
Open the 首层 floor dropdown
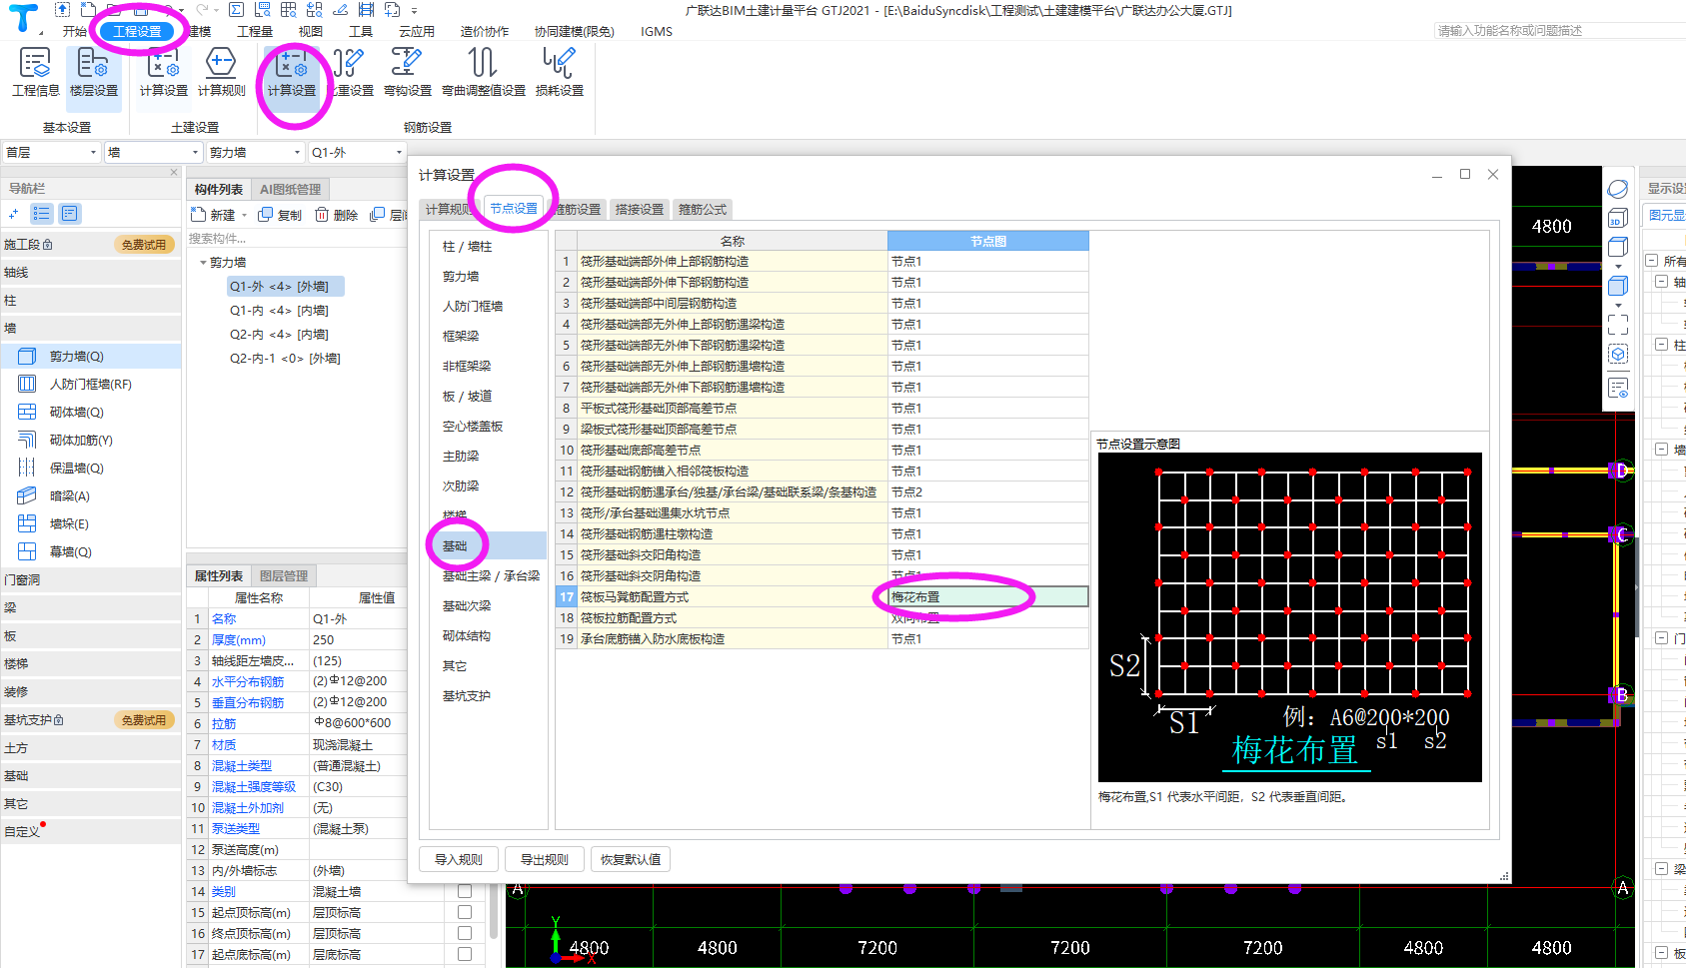(51, 153)
